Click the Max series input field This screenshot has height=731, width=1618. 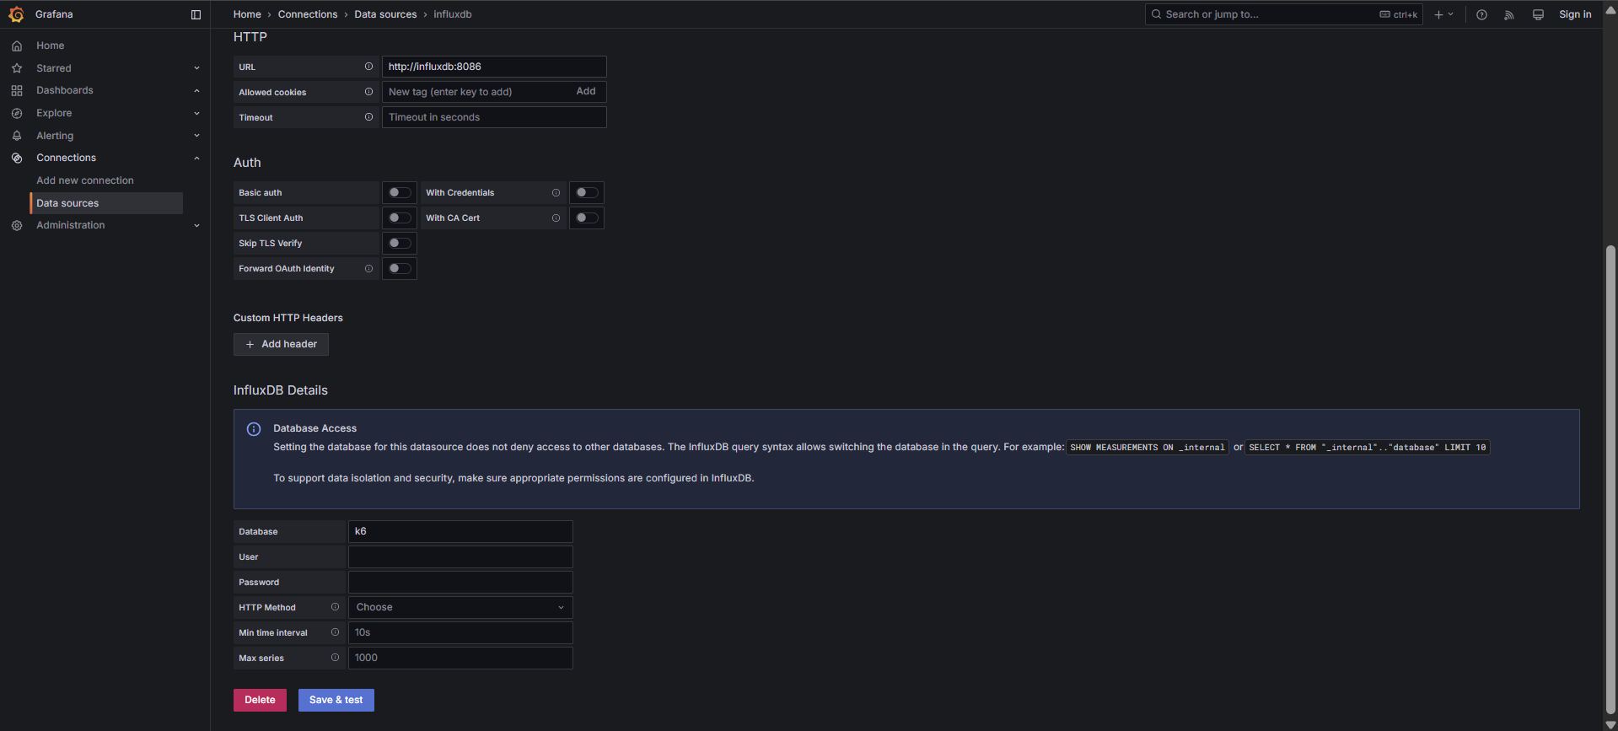click(x=460, y=658)
